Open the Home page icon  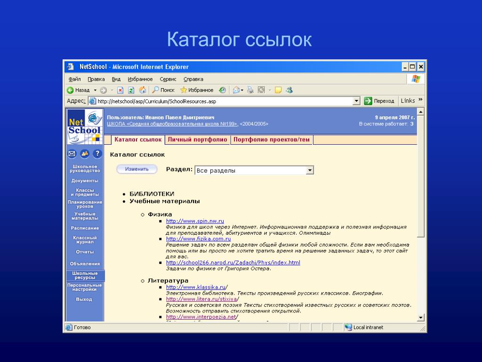(x=142, y=90)
